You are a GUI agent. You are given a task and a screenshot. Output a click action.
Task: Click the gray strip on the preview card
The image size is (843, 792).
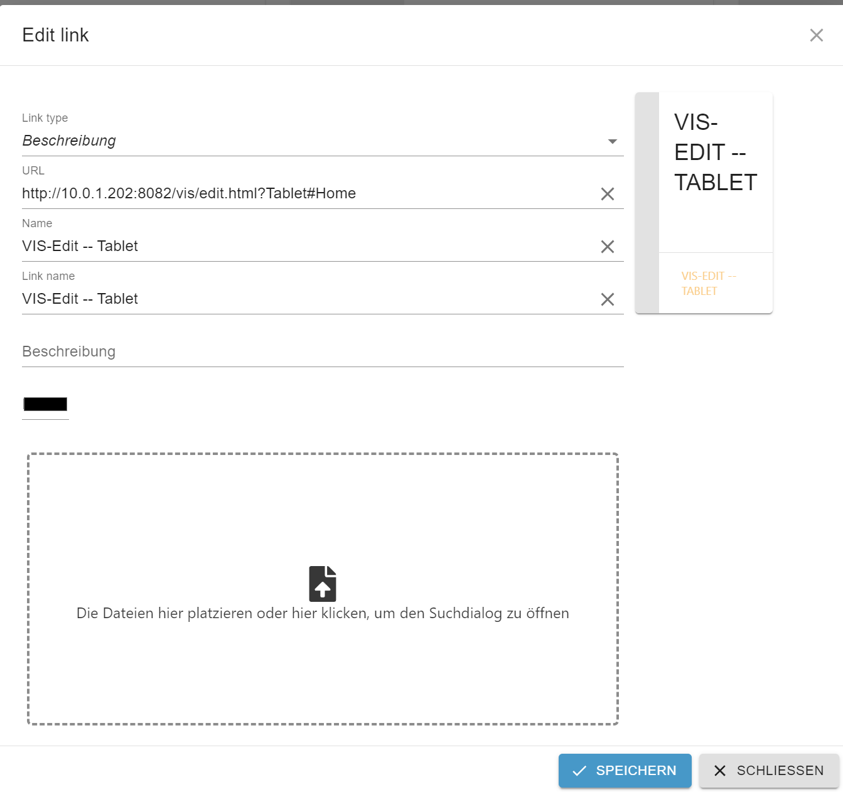pyautogui.click(x=647, y=203)
